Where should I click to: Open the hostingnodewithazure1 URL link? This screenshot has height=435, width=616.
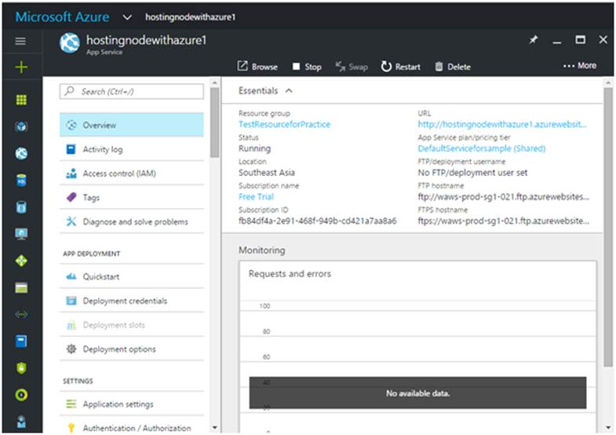pos(502,125)
